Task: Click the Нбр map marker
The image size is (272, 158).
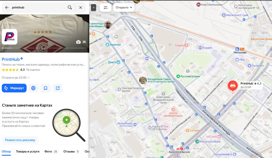Action: tap(237, 59)
